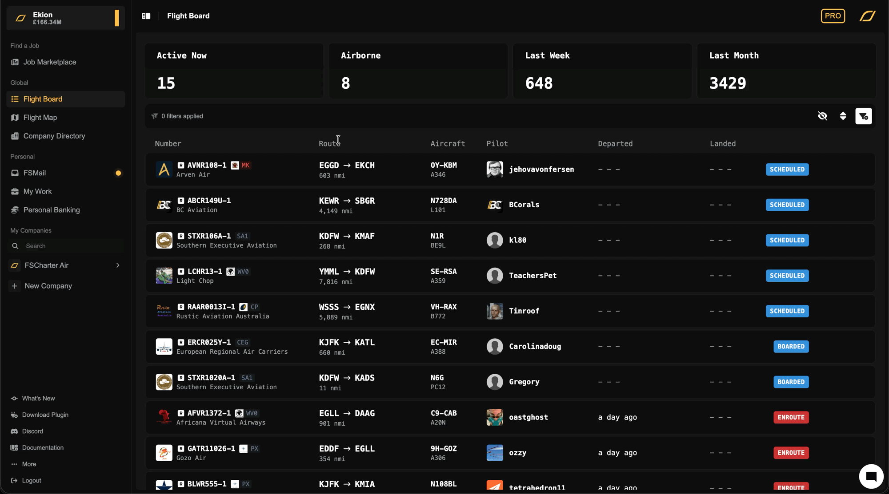The image size is (889, 494).
Task: Click the FSCharter logo icon top right
Action: click(x=867, y=16)
